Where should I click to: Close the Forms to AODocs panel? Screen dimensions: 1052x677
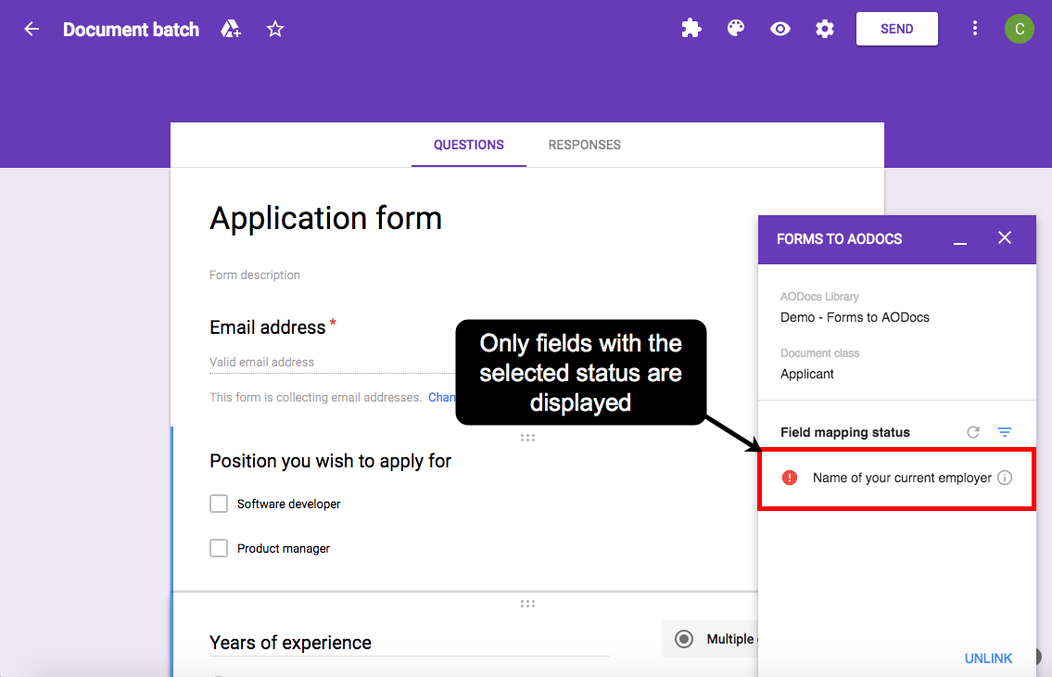1005,237
